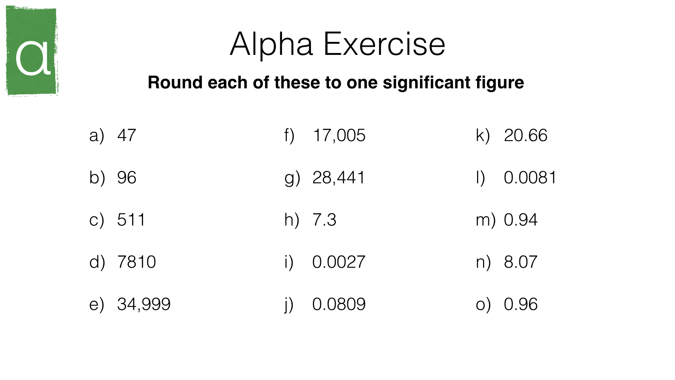Viewport: 675px width, 380px height.
Task: Click the question label a)
Action: pos(97,136)
